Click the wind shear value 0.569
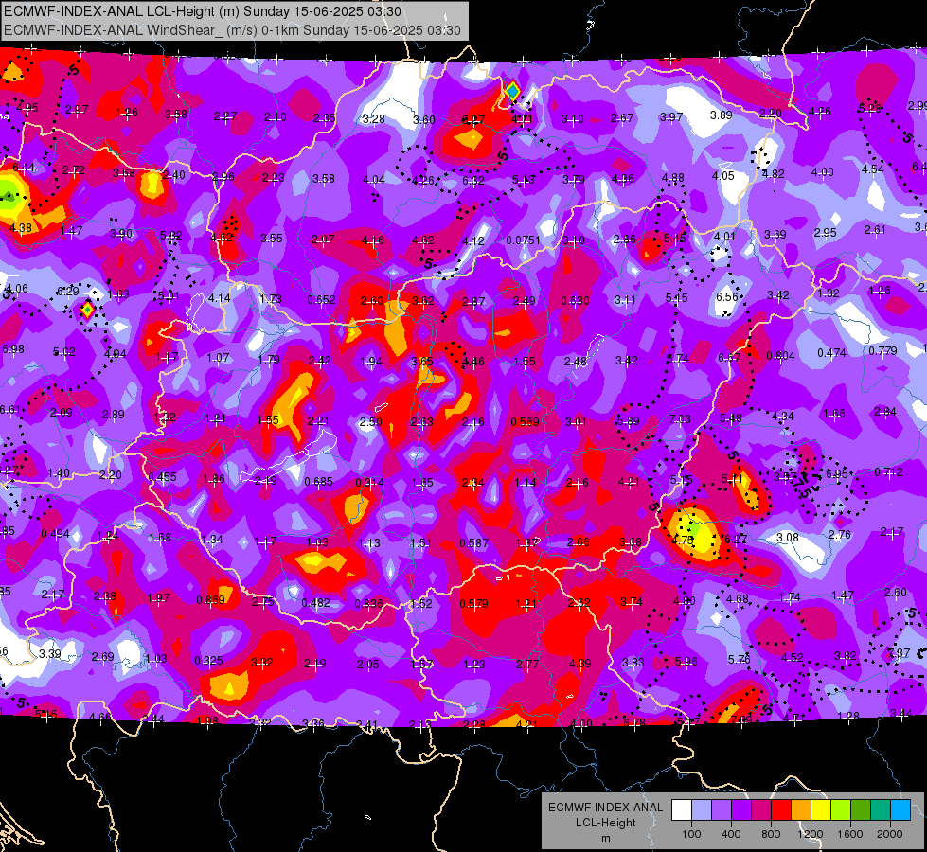 pyautogui.click(x=525, y=421)
